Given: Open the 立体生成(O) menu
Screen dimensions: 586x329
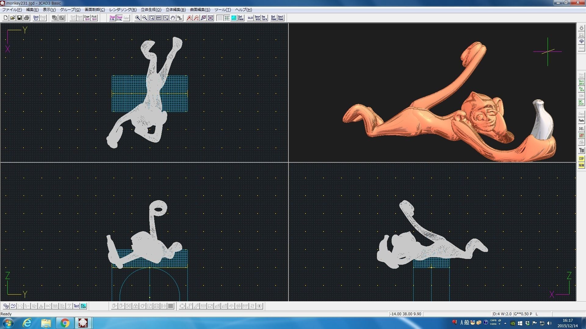Looking at the screenshot, I should click(x=151, y=10).
